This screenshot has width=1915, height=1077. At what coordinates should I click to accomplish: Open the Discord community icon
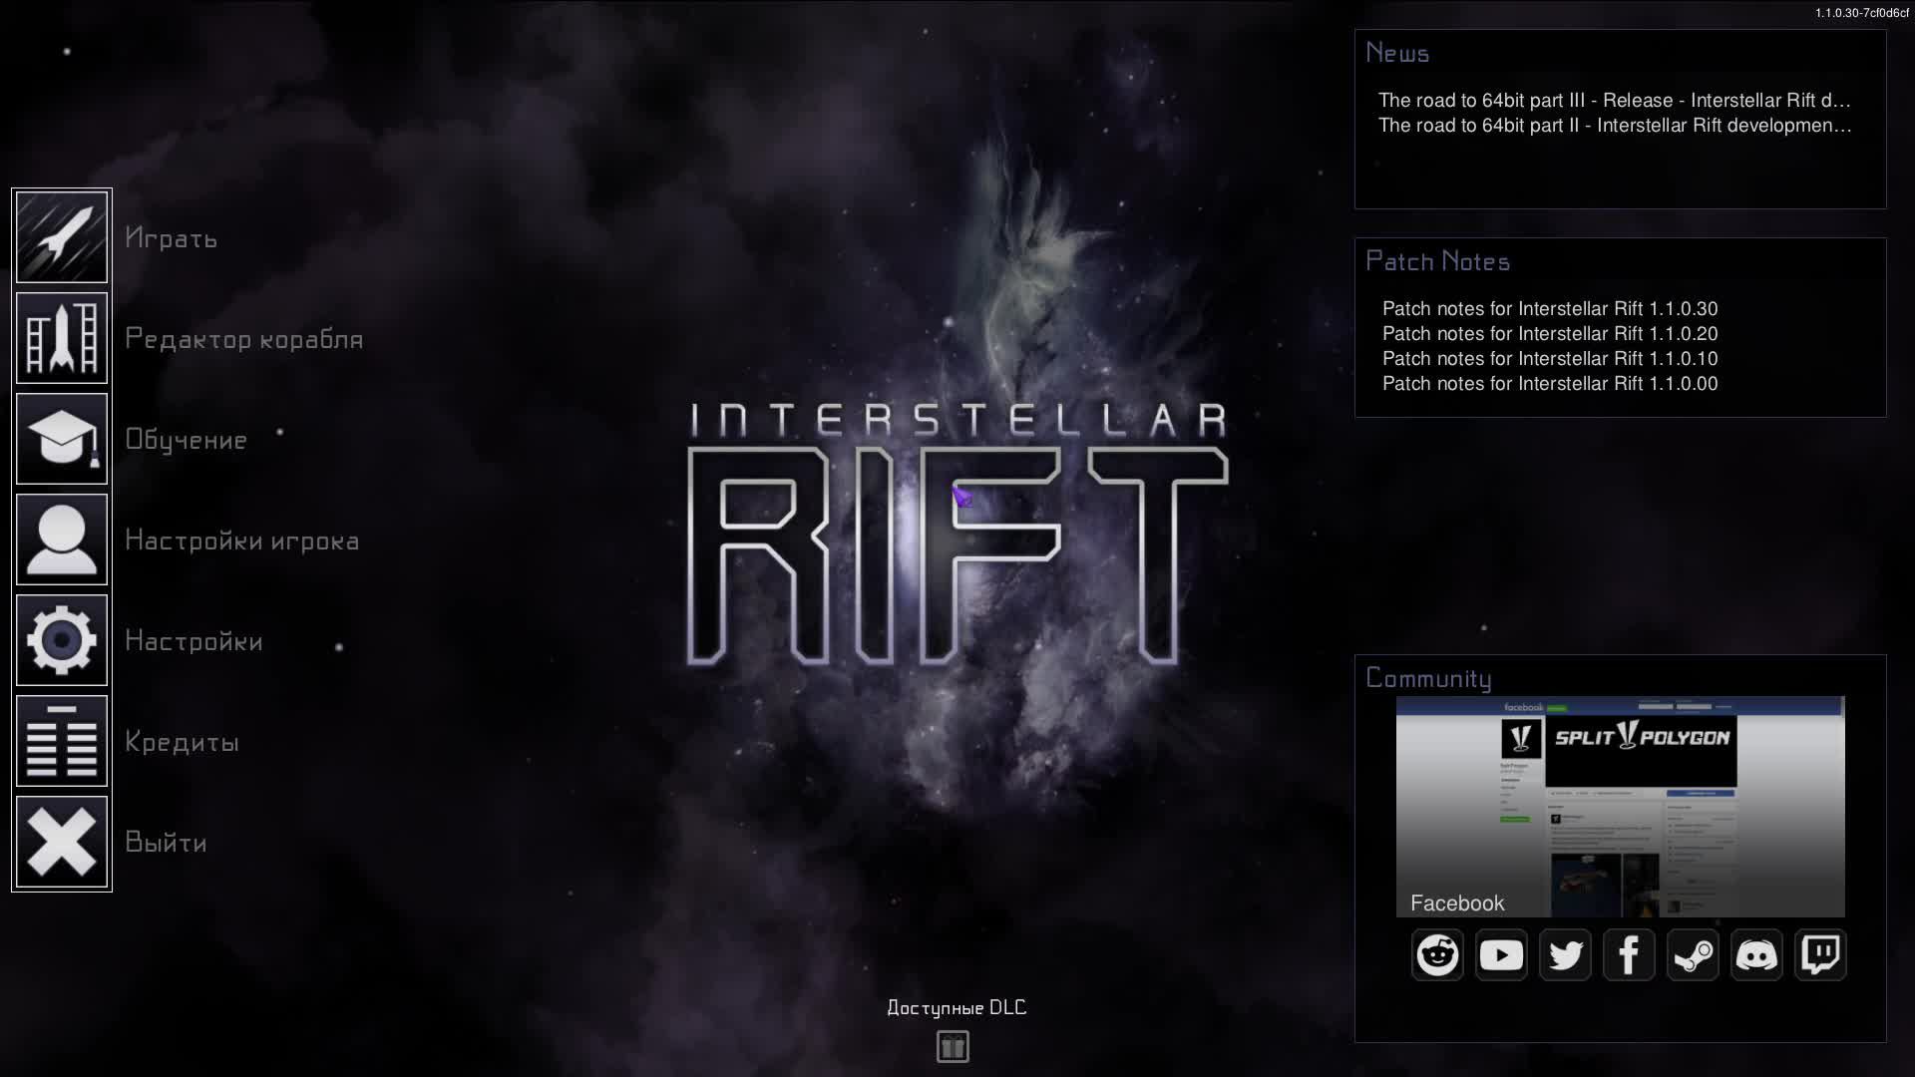coord(1756,955)
